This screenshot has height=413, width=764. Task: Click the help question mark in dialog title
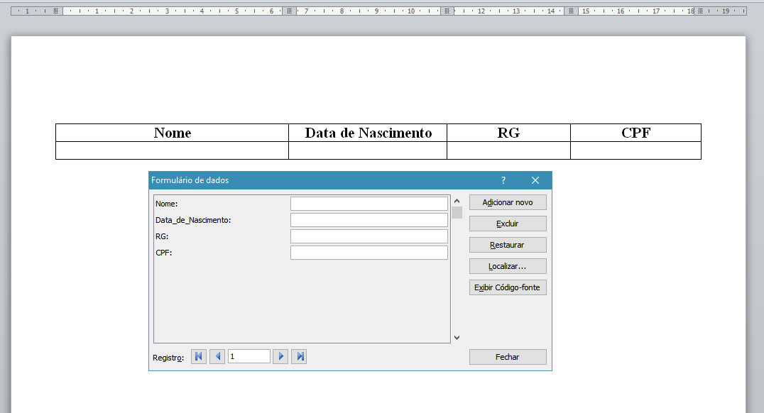click(x=503, y=180)
